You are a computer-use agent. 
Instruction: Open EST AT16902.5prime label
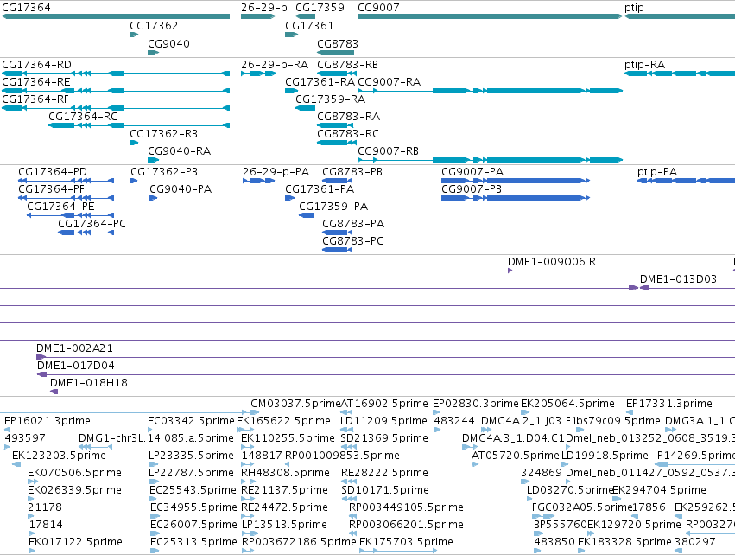[x=384, y=404]
